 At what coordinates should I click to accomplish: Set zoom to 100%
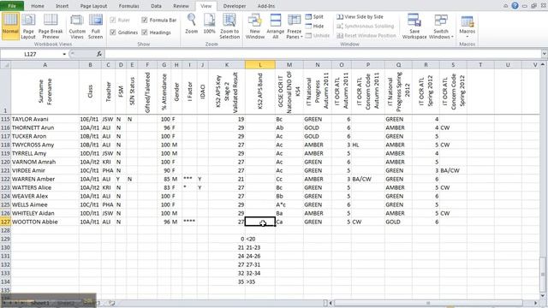point(209,24)
